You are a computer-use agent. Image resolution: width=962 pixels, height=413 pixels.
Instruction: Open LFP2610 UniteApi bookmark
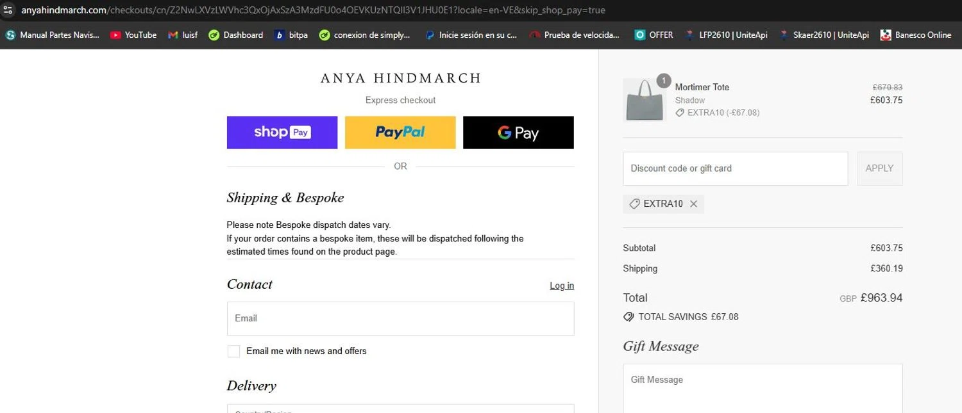[x=727, y=35]
